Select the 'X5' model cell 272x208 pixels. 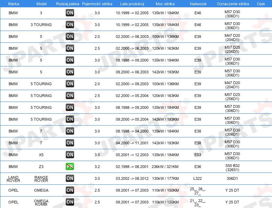tap(41, 155)
